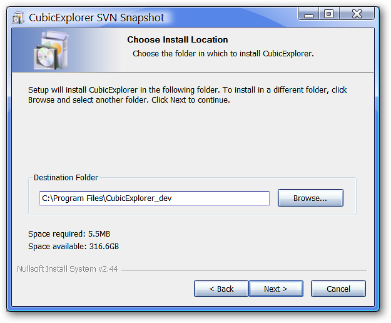Cancel the CubicExplorer installation
The height and width of the screenshot is (323, 391).
coord(338,289)
